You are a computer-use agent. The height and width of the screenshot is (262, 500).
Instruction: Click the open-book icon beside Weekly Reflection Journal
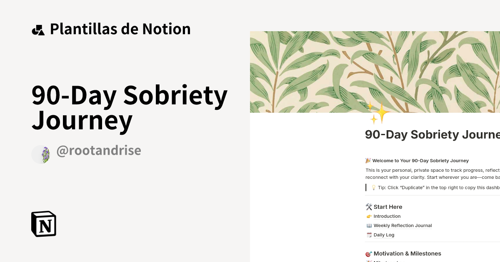369,225
